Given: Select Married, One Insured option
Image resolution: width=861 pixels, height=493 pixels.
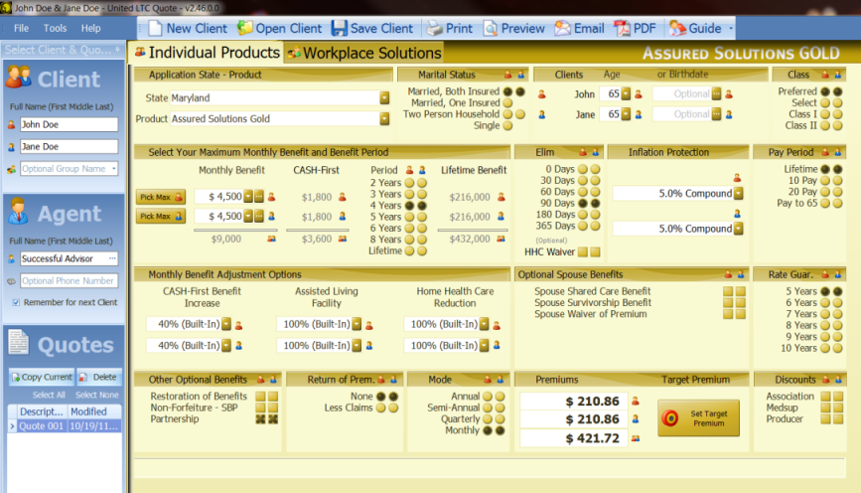Looking at the screenshot, I should point(507,102).
